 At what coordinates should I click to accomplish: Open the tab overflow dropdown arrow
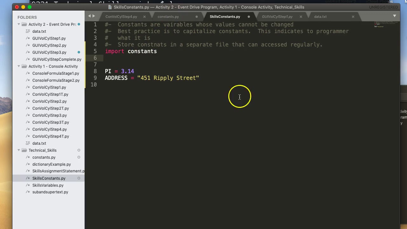click(395, 16)
